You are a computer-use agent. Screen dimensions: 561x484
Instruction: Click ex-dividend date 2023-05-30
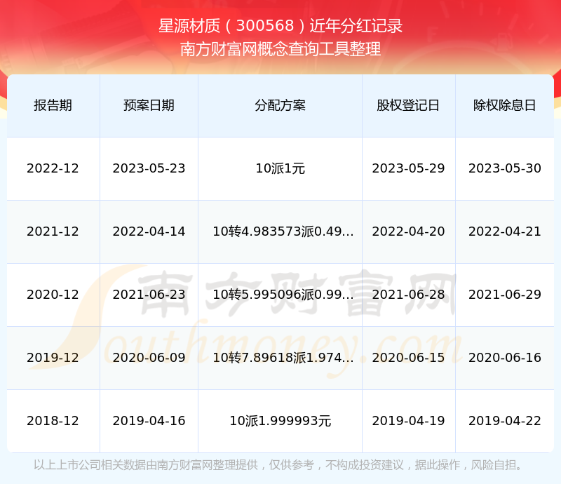(505, 168)
